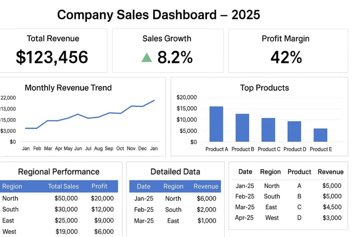Click the Revenue column header in Detailed Data
This screenshot has height=237, width=356.
206,186
